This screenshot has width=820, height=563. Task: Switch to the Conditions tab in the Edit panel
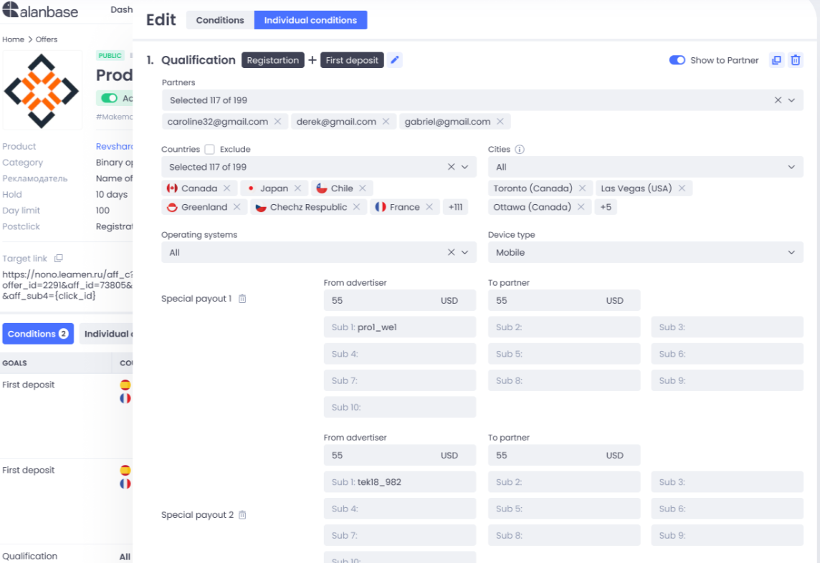coord(219,19)
